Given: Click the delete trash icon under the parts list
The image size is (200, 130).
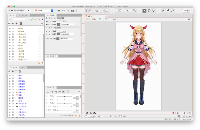Looking at the screenshot, I should pyautogui.click(x=42, y=63).
